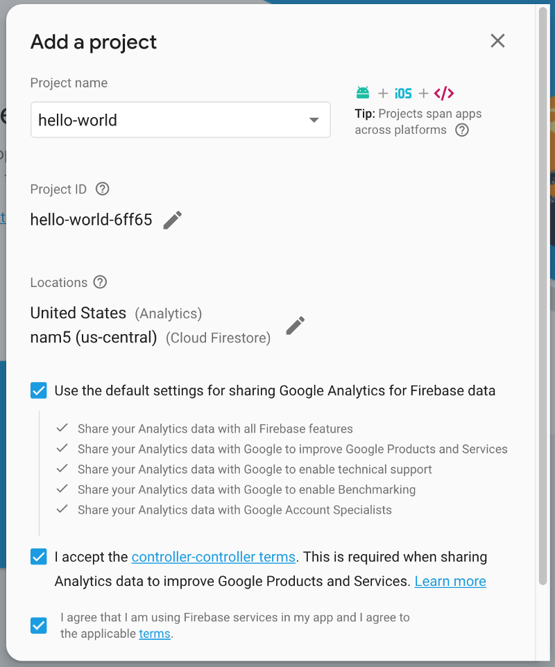The image size is (555, 667).
Task: Uncheck default Analytics sharing settings
Action: (39, 390)
